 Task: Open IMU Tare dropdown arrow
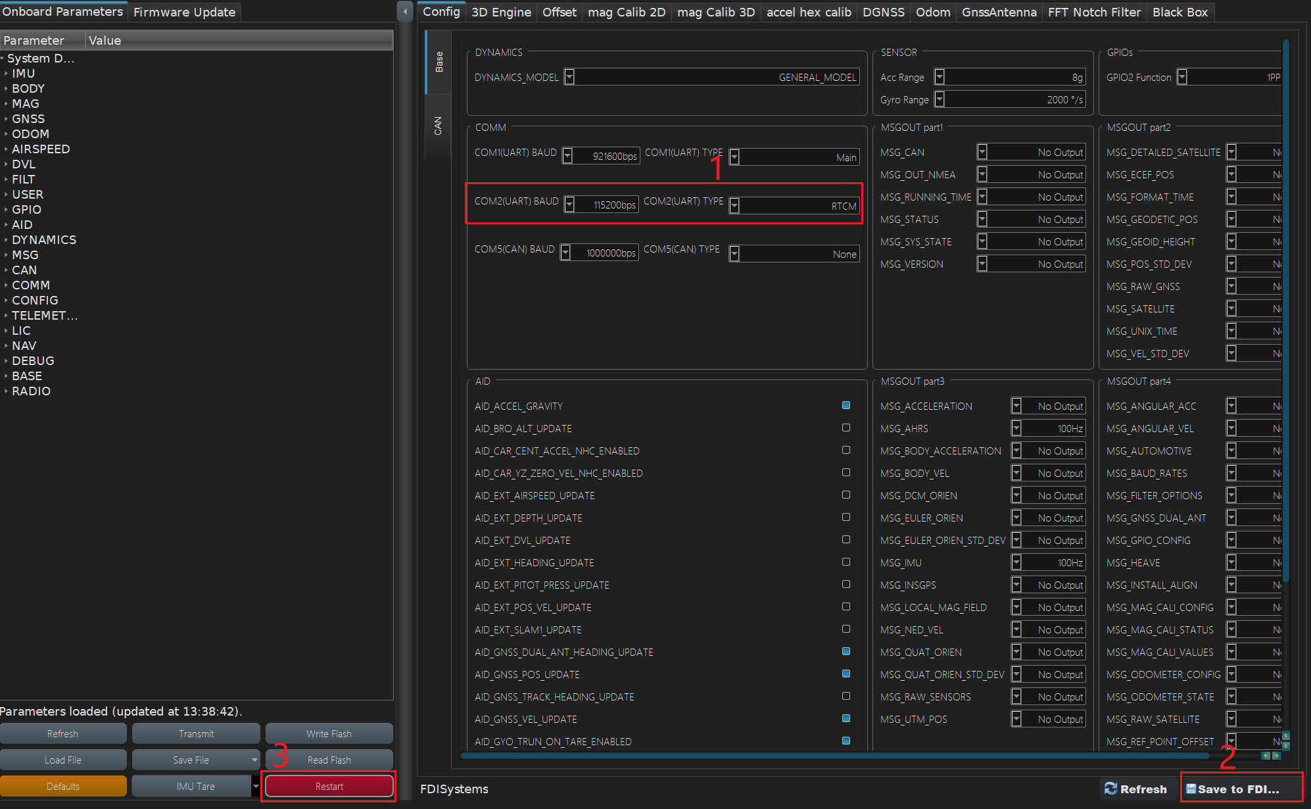(256, 786)
